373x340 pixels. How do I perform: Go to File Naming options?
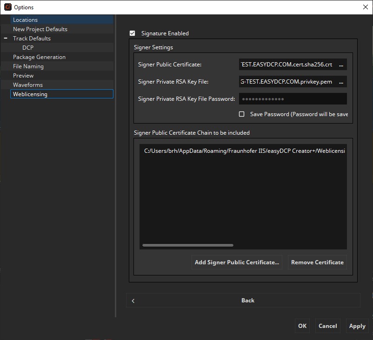[28, 66]
